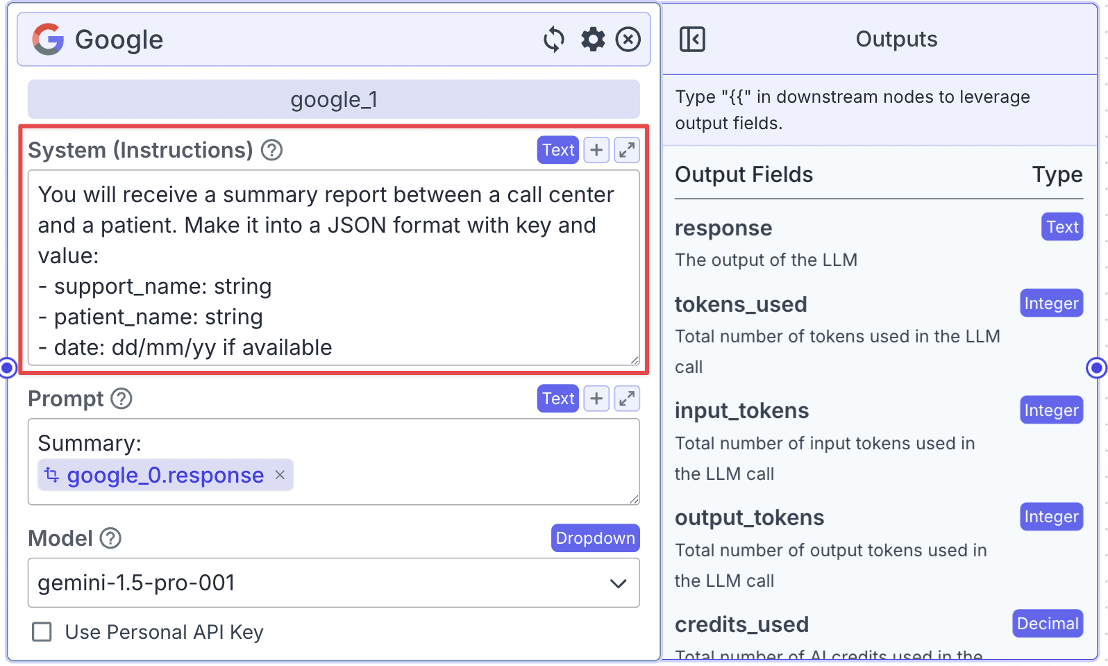Edit the google_1 node name field
Screen dimensions: 1108x666
[x=334, y=99]
